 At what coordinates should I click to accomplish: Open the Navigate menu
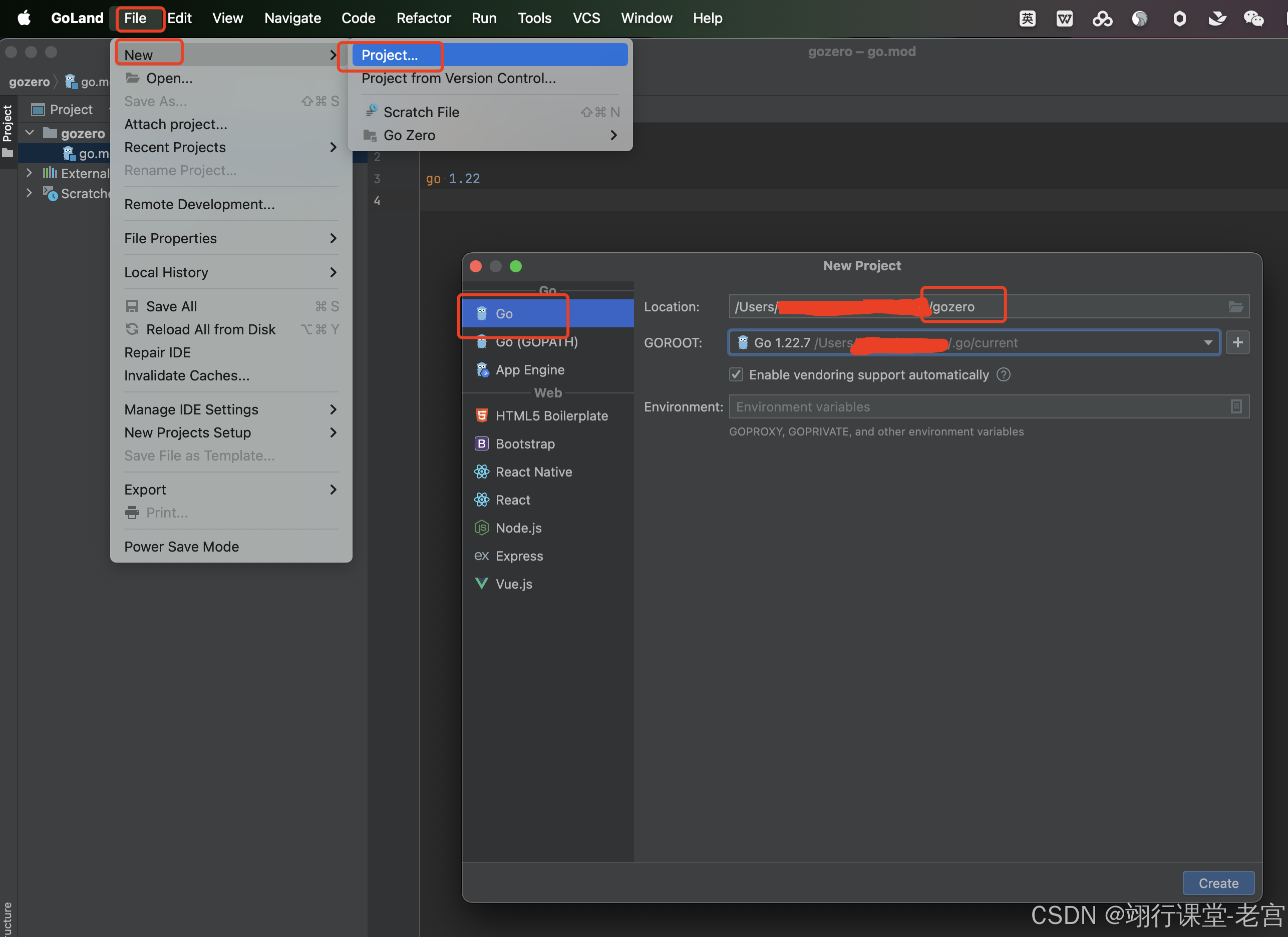click(x=292, y=18)
